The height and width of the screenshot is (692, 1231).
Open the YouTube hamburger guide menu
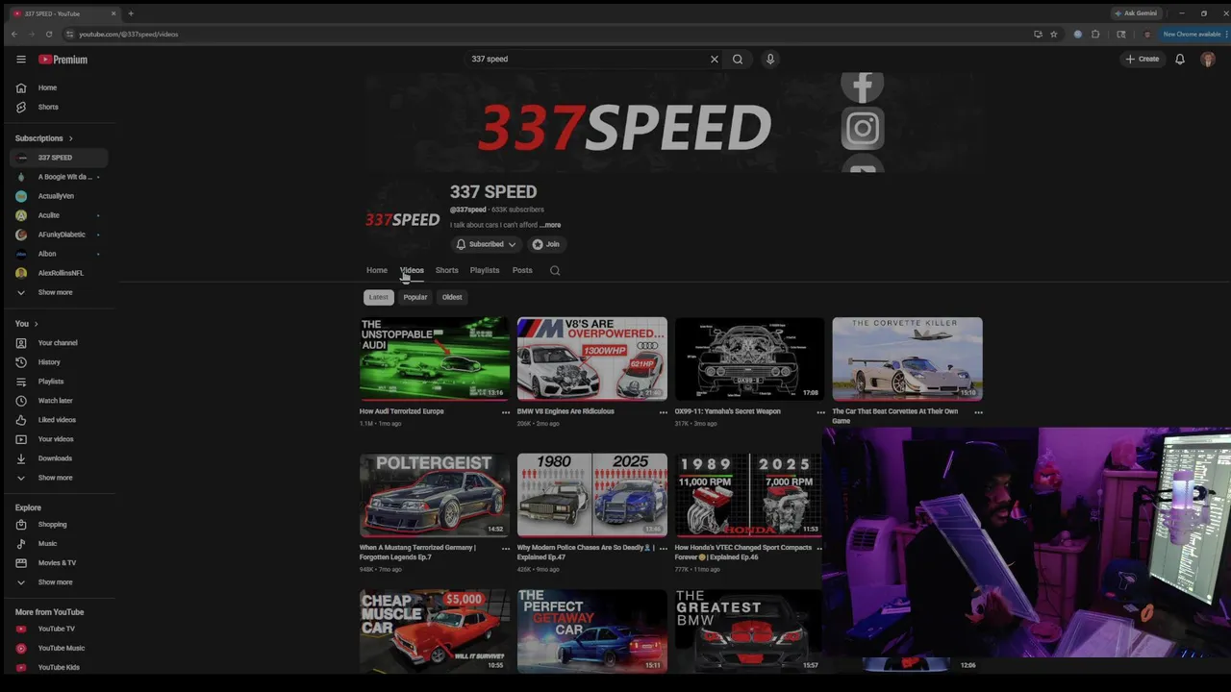click(21, 60)
